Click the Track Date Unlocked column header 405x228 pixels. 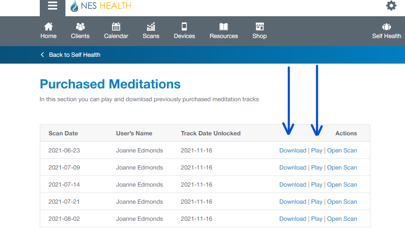coord(210,133)
